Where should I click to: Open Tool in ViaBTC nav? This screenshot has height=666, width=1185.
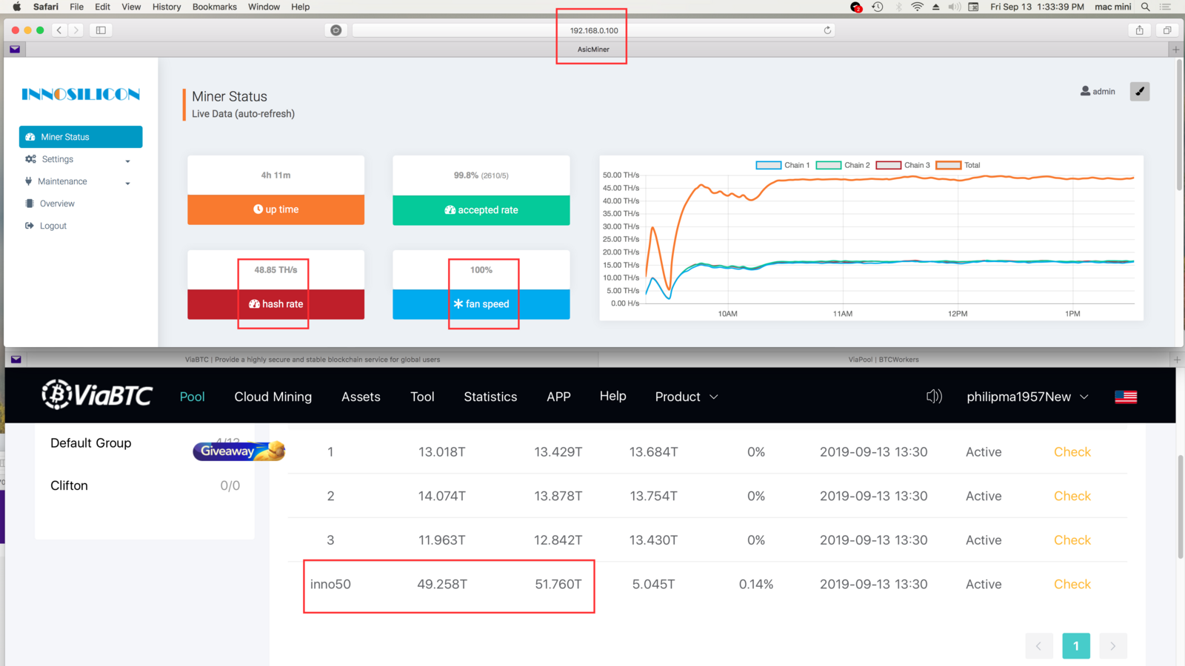pyautogui.click(x=422, y=397)
